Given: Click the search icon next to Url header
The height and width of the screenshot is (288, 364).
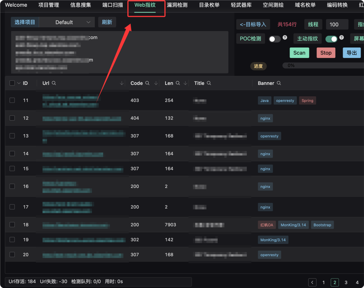Looking at the screenshot, I should (54, 83).
